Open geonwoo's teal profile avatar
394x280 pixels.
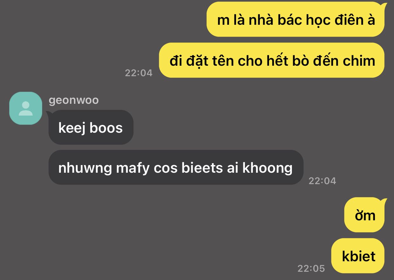point(26,108)
